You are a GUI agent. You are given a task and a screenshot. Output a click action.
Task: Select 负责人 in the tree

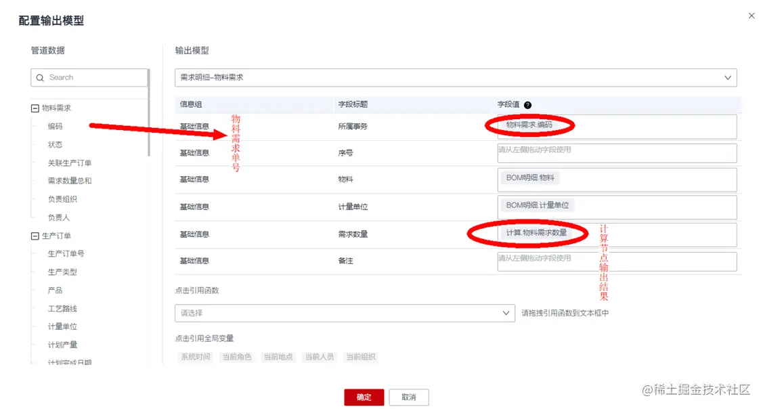[58, 217]
